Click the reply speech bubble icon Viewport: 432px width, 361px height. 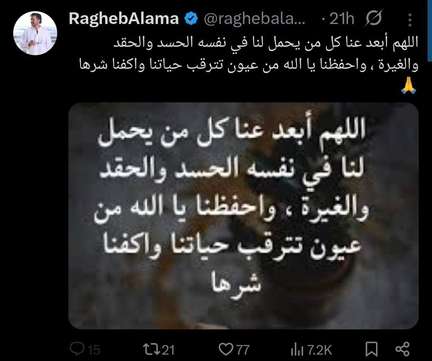(77, 349)
